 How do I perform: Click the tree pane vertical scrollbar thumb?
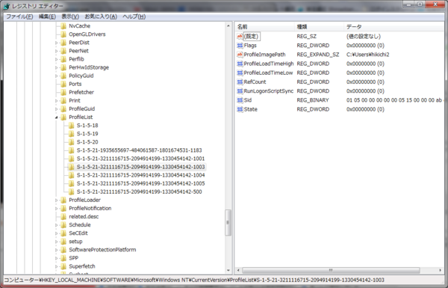[x=228, y=223]
